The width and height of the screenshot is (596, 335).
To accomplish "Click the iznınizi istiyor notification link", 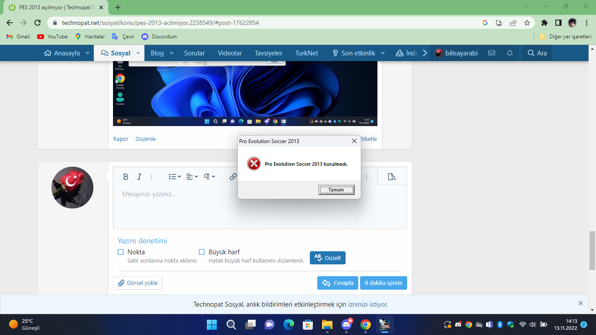I will pos(367,304).
